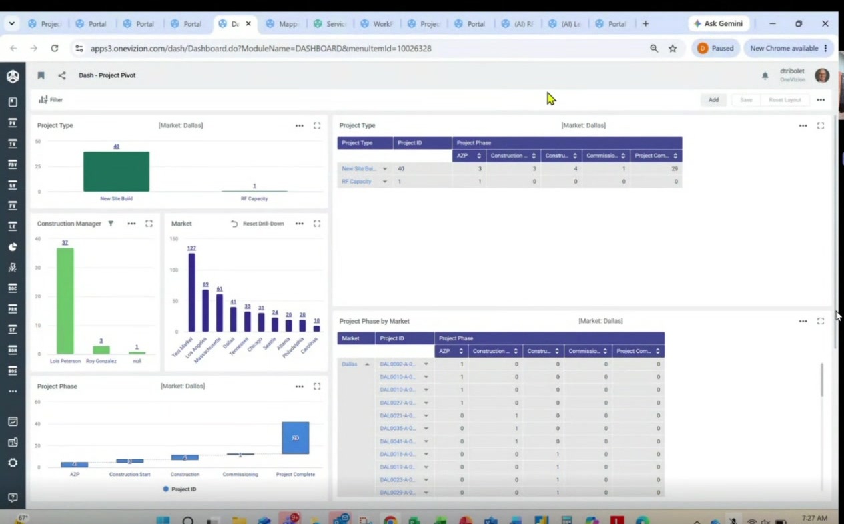
Task: Switch to the Mapp browser tab
Action: pos(282,23)
